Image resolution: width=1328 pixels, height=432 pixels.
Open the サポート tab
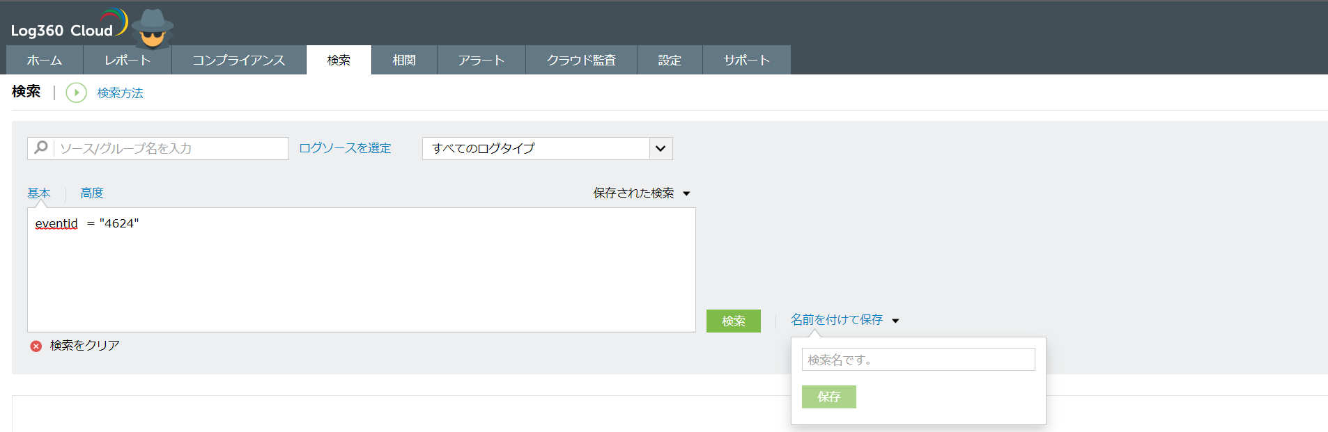(746, 61)
